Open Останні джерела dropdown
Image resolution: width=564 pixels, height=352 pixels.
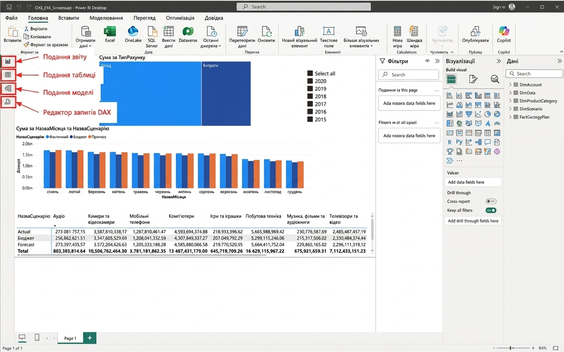(211, 37)
